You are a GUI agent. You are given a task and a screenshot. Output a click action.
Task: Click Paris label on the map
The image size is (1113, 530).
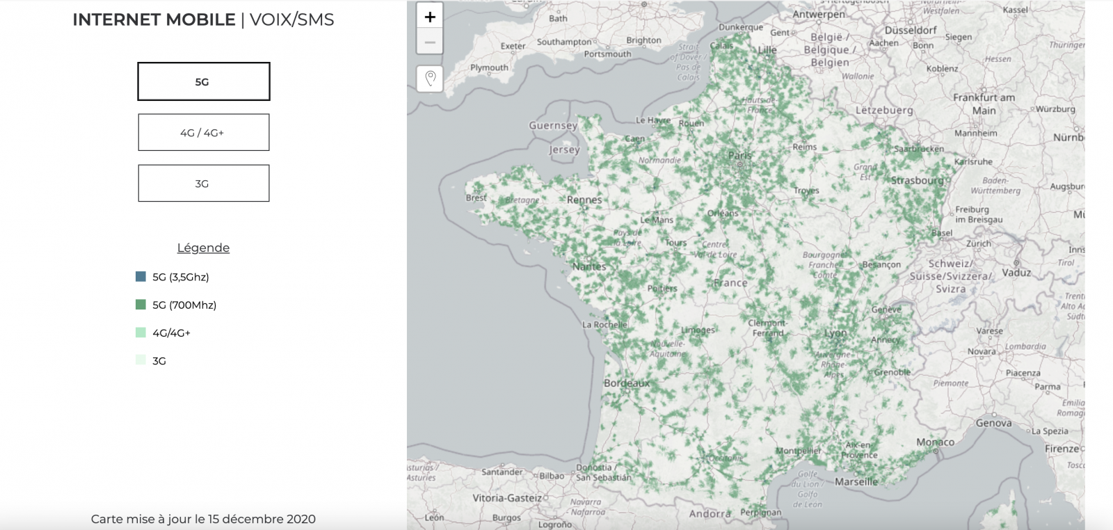pos(740,156)
